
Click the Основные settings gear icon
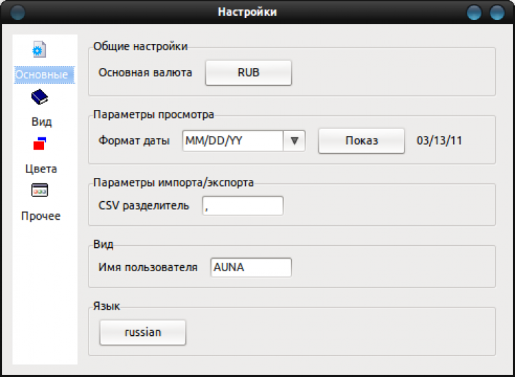[40, 50]
